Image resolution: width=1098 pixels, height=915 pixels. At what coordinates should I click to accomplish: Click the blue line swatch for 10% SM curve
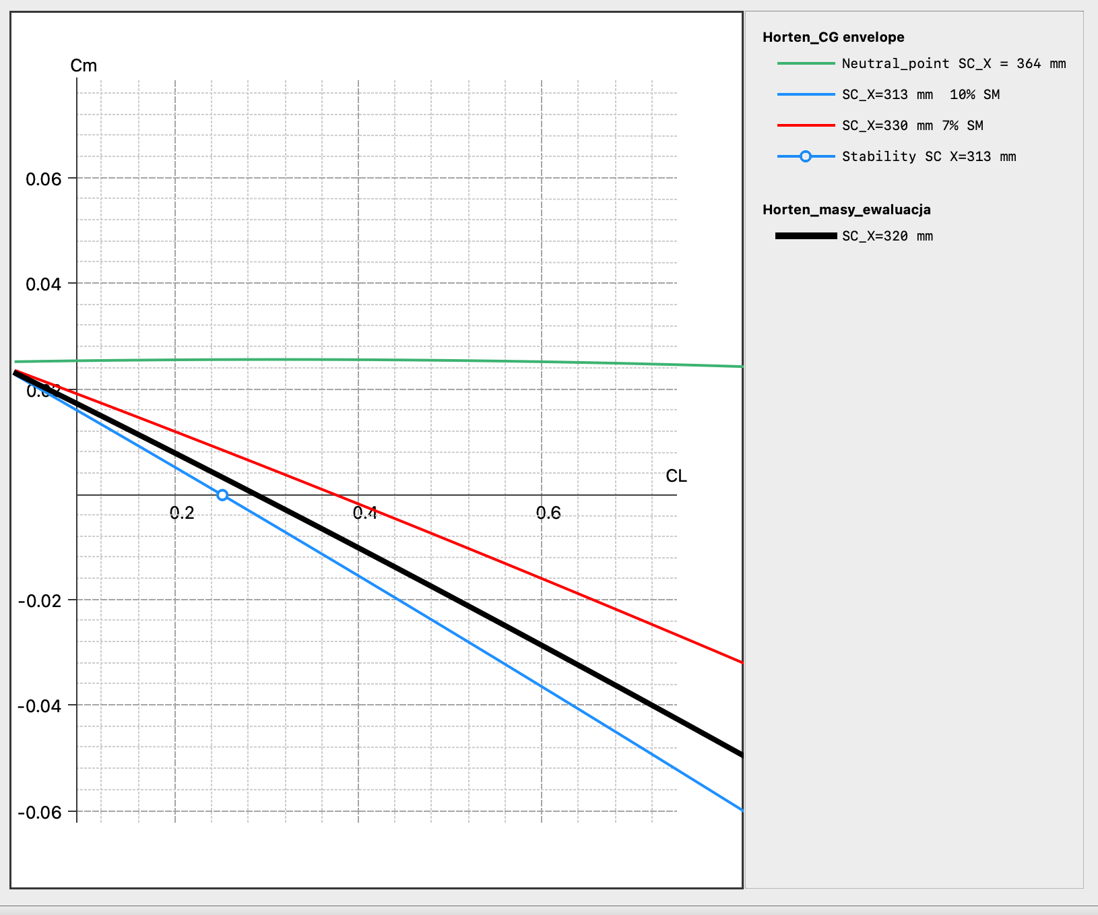(806, 94)
